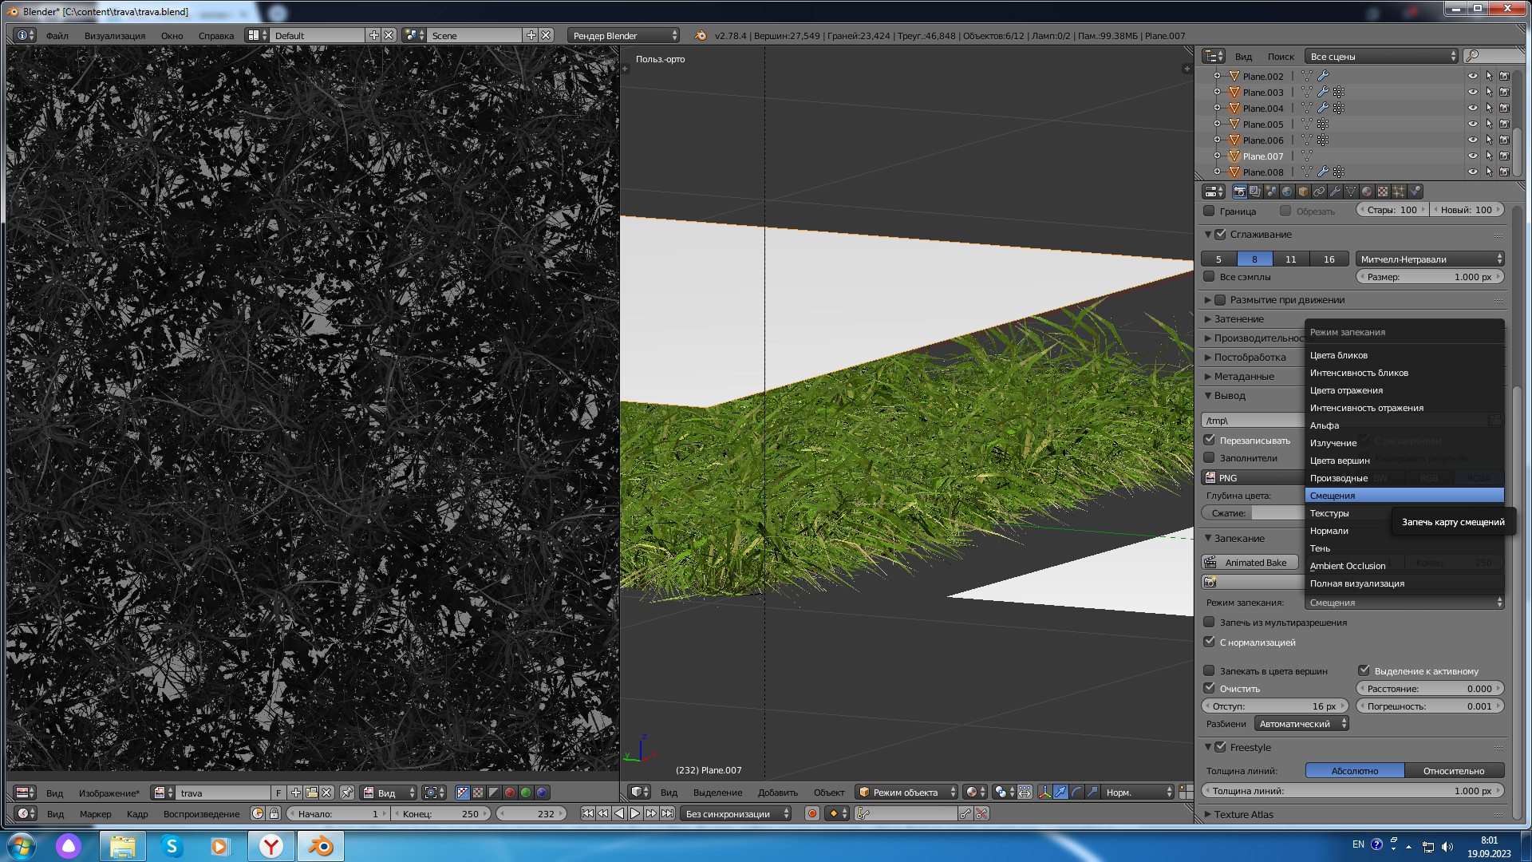Enable Все сэмплы checkbox
The height and width of the screenshot is (862, 1532).
(x=1209, y=277)
